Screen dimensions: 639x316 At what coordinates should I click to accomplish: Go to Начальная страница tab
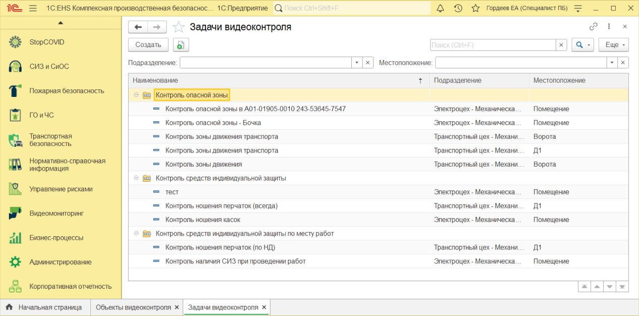[49, 307]
